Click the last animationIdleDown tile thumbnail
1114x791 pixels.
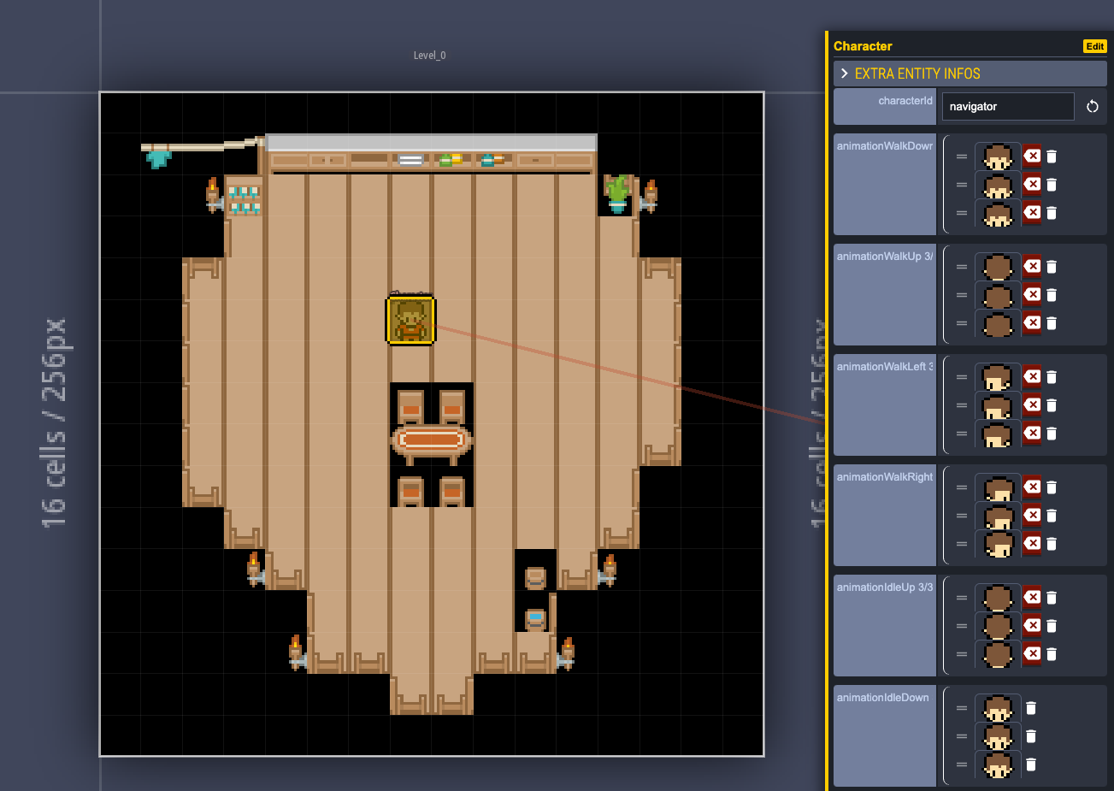click(x=998, y=764)
